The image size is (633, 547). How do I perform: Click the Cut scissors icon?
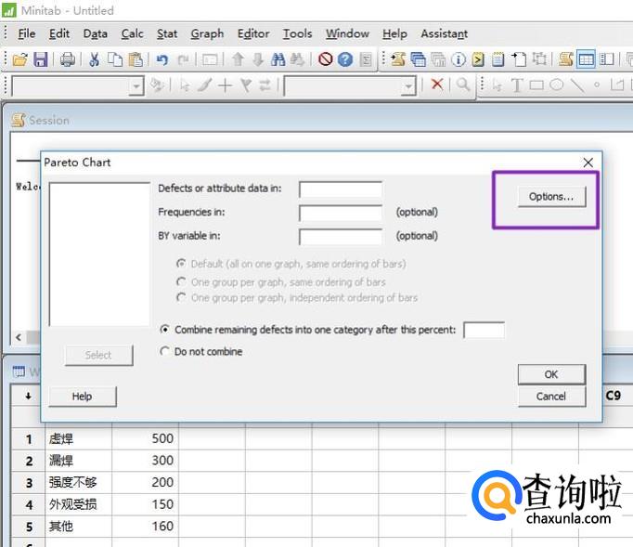click(x=94, y=59)
